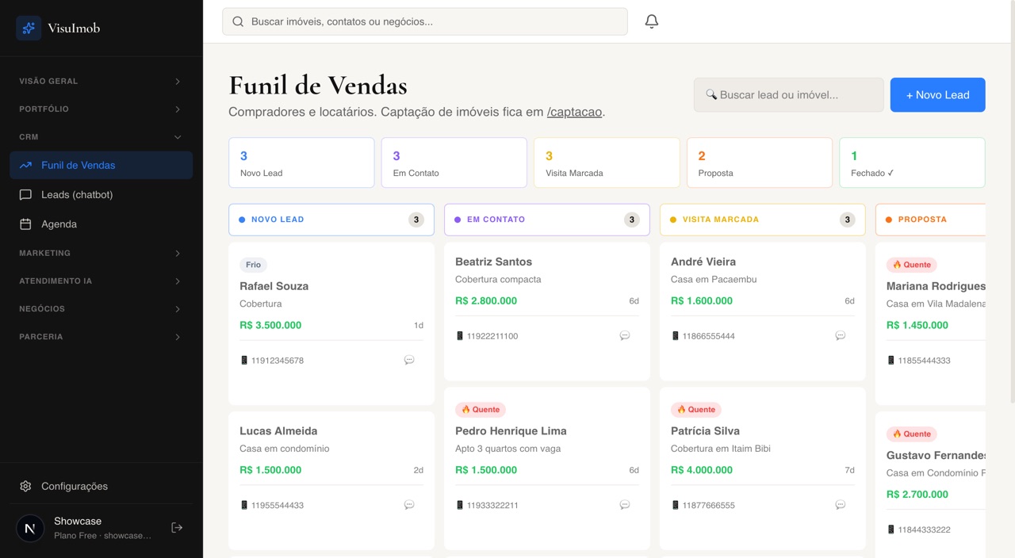Screen dimensions: 1015x558
Task: Open Configurações in the sidebar
Action: [x=101, y=486]
